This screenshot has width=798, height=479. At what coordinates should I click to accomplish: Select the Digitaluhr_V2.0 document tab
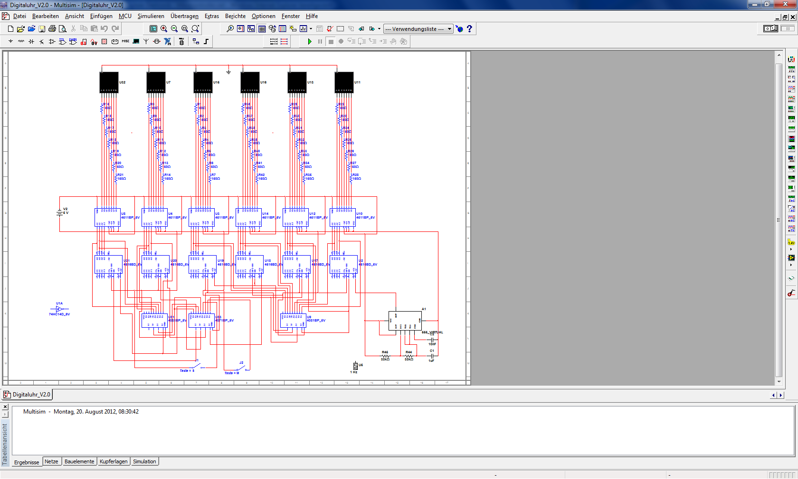click(27, 394)
